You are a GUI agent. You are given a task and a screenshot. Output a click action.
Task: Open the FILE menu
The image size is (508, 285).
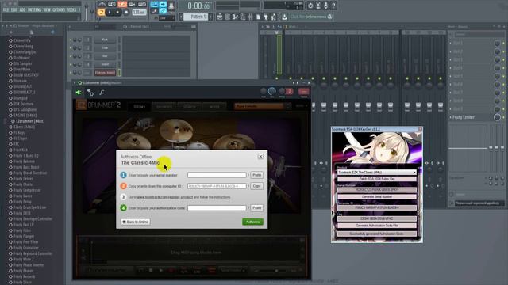click(x=6, y=10)
